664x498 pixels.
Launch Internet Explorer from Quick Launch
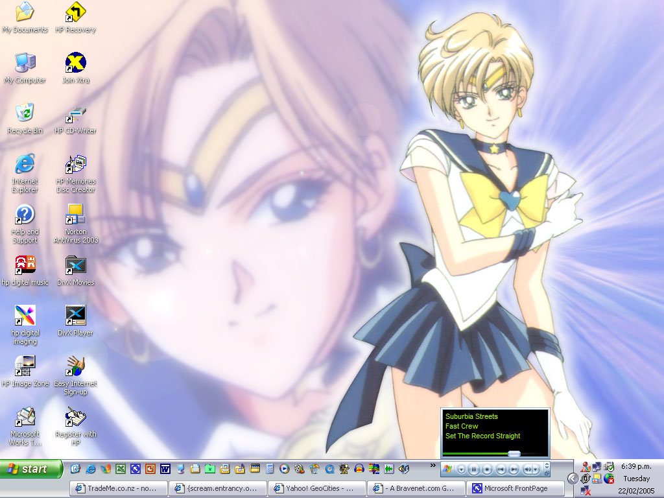click(x=90, y=469)
